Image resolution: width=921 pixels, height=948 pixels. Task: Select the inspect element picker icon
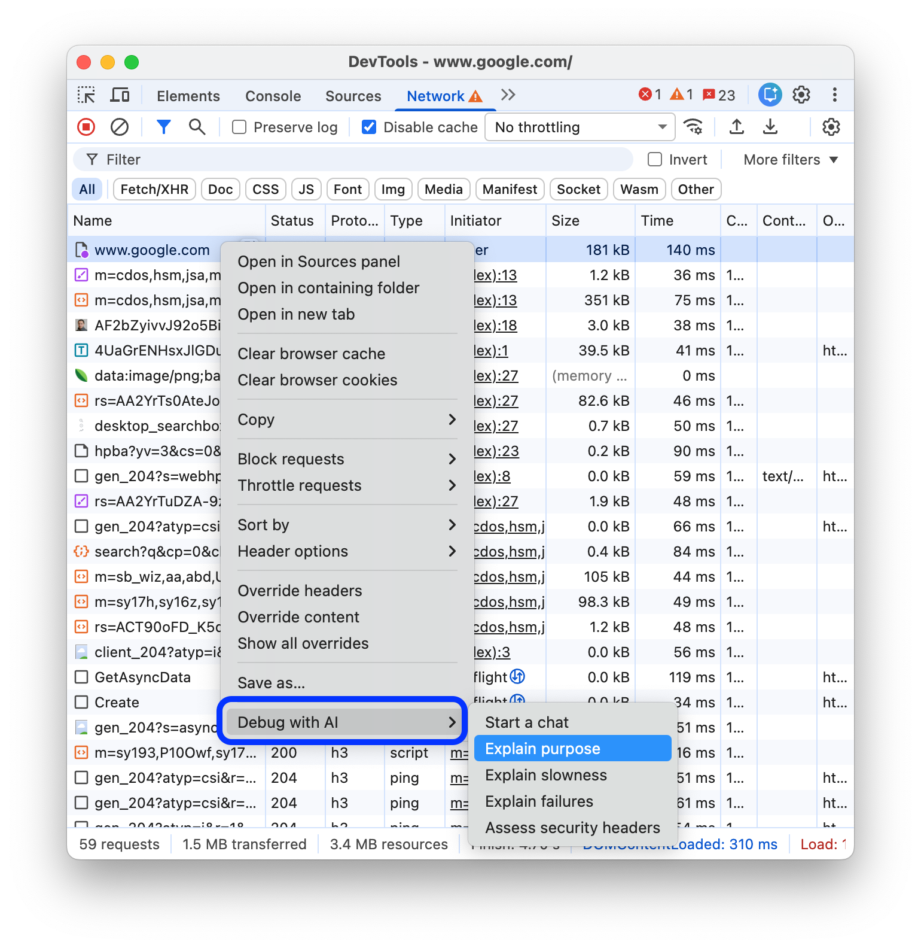(x=86, y=95)
